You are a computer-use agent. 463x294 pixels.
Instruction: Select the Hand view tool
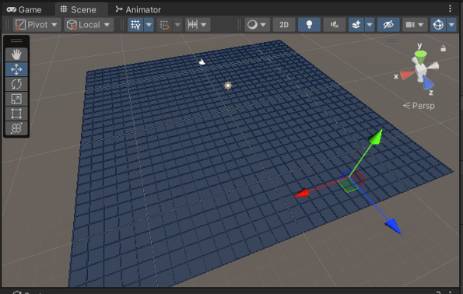coord(16,54)
